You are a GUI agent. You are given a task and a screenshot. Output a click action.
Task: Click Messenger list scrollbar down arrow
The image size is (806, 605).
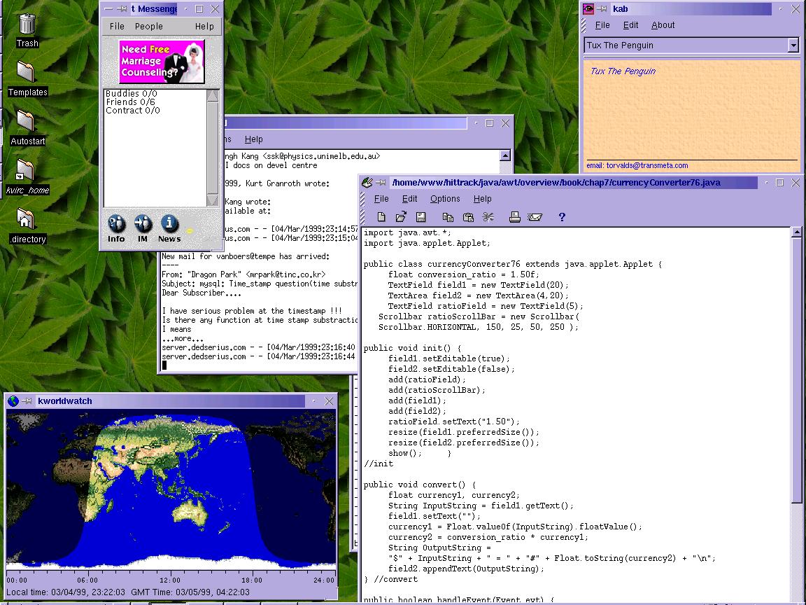(212, 200)
